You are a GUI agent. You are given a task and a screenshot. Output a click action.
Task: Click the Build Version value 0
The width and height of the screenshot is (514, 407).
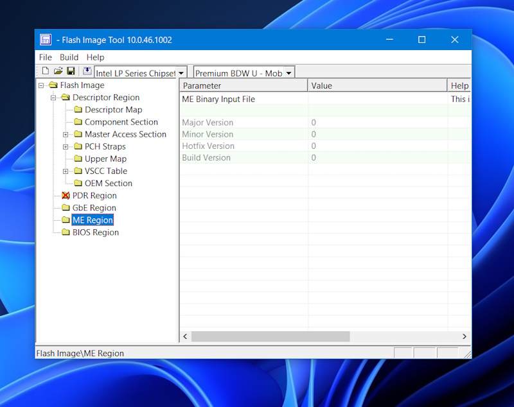[x=314, y=157]
